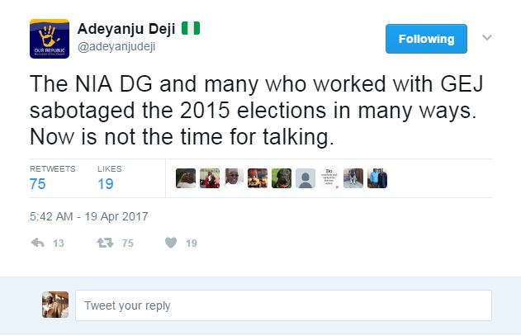Like the tweet with the heart icon
Viewport: 521px width, 336px height.
tap(170, 244)
